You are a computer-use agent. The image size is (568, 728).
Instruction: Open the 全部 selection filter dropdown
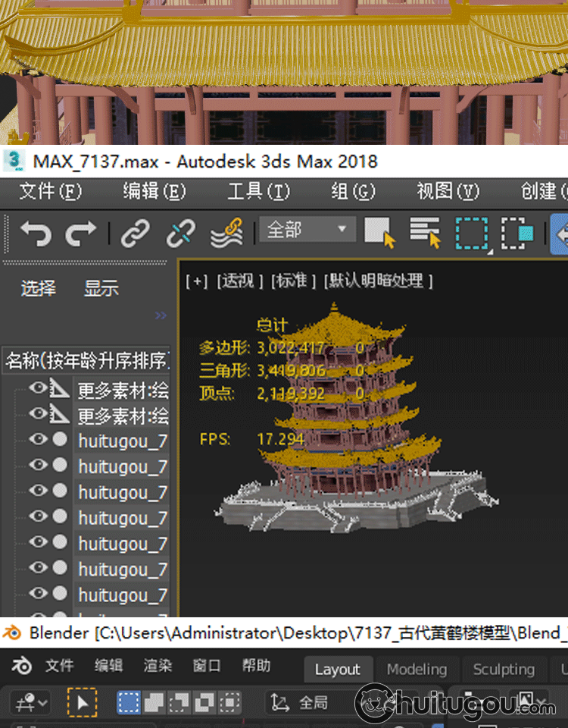pyautogui.click(x=307, y=229)
